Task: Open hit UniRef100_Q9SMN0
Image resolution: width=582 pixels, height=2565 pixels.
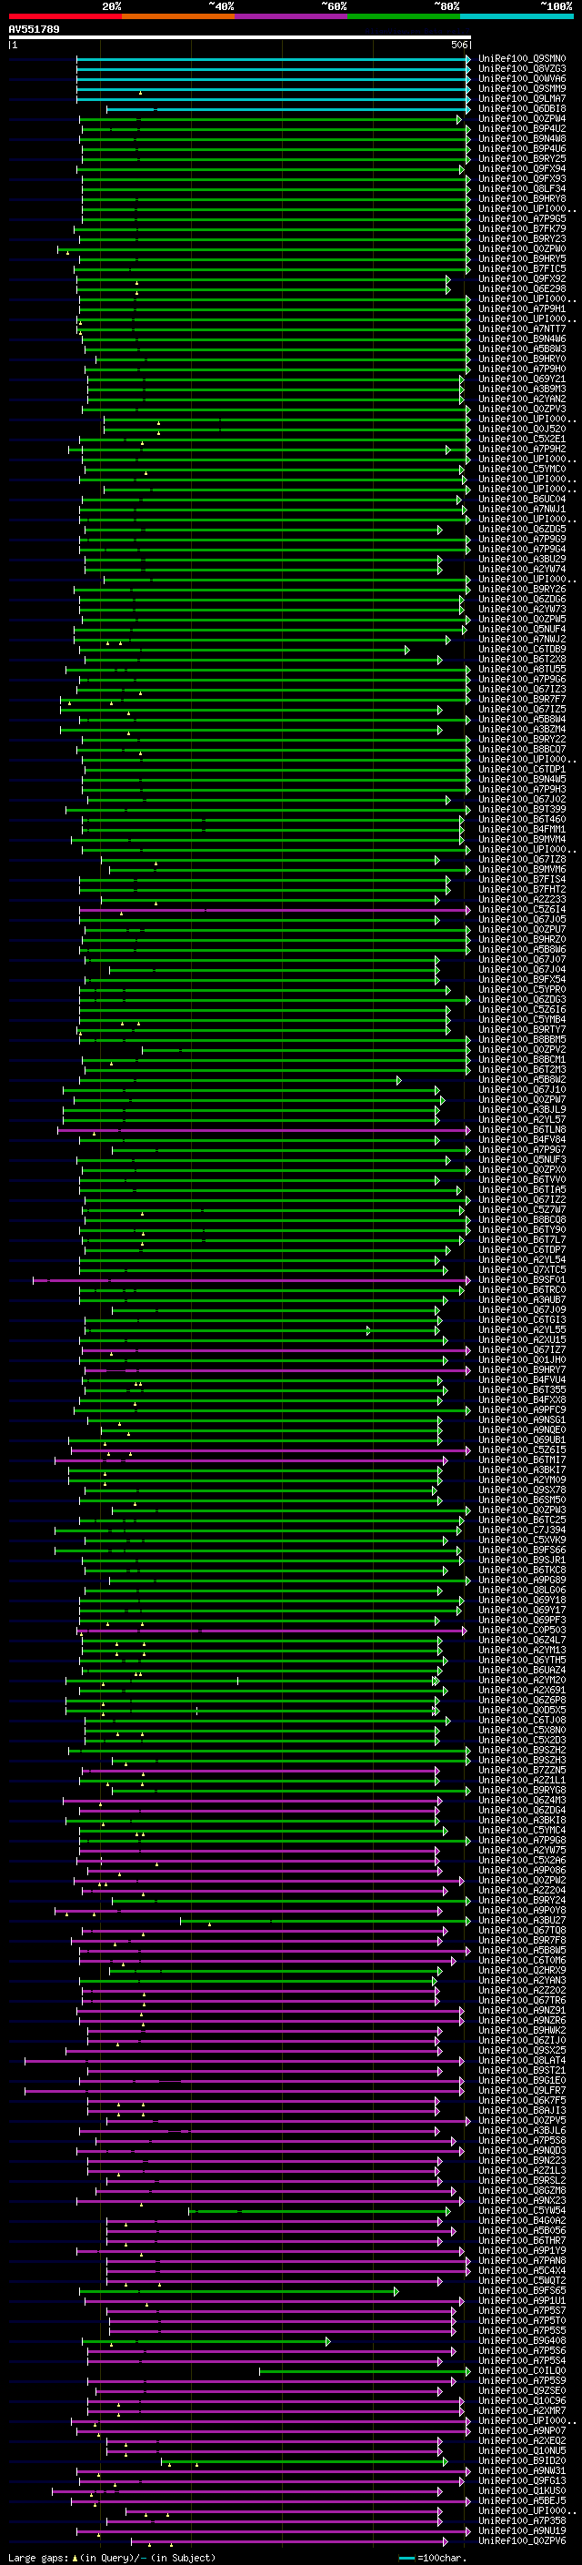Action: coord(521,59)
